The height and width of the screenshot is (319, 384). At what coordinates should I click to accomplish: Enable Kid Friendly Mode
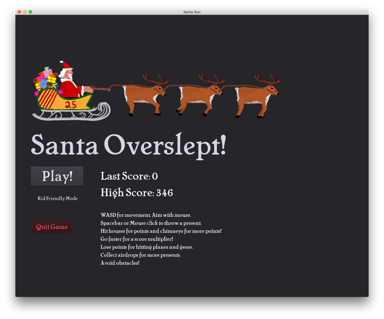pyautogui.click(x=34, y=198)
